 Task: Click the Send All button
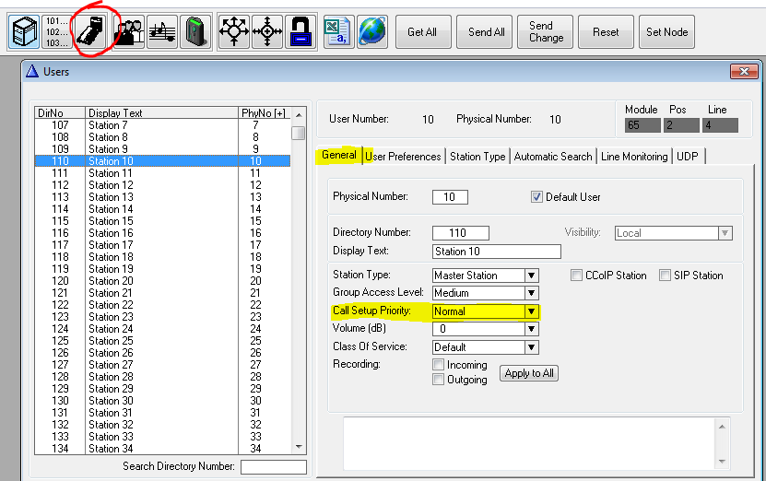(x=486, y=32)
